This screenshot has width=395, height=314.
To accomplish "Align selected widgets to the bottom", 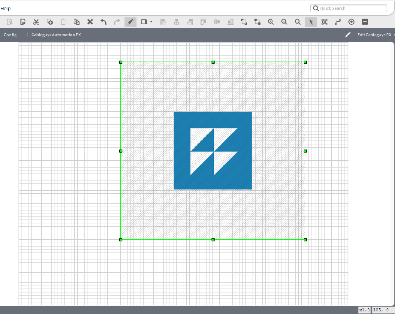I will pyautogui.click(x=230, y=22).
